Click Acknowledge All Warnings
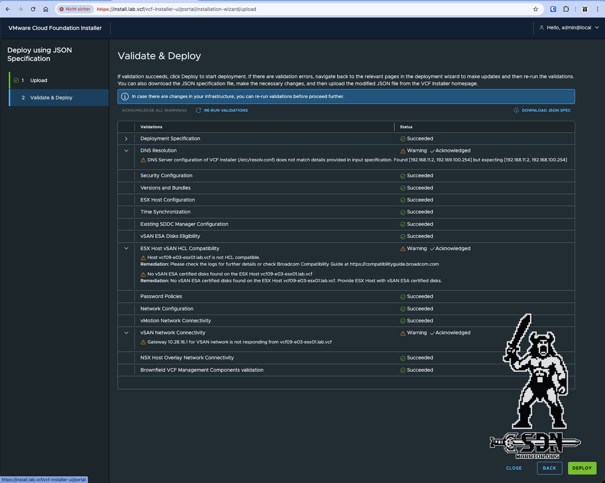This screenshot has height=483, width=605. click(x=154, y=110)
